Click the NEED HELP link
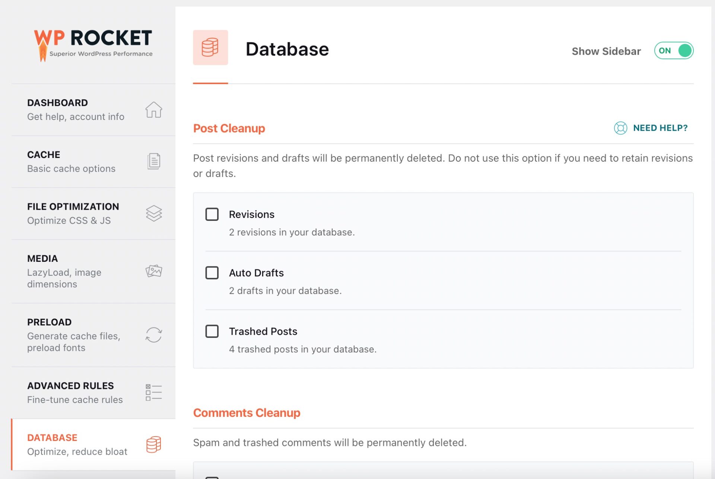The width and height of the screenshot is (715, 479). click(x=661, y=128)
